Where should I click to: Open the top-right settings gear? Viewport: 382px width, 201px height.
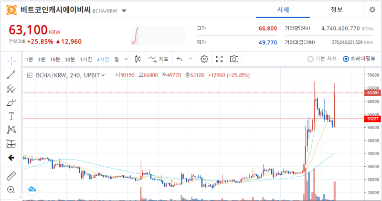coord(372,10)
